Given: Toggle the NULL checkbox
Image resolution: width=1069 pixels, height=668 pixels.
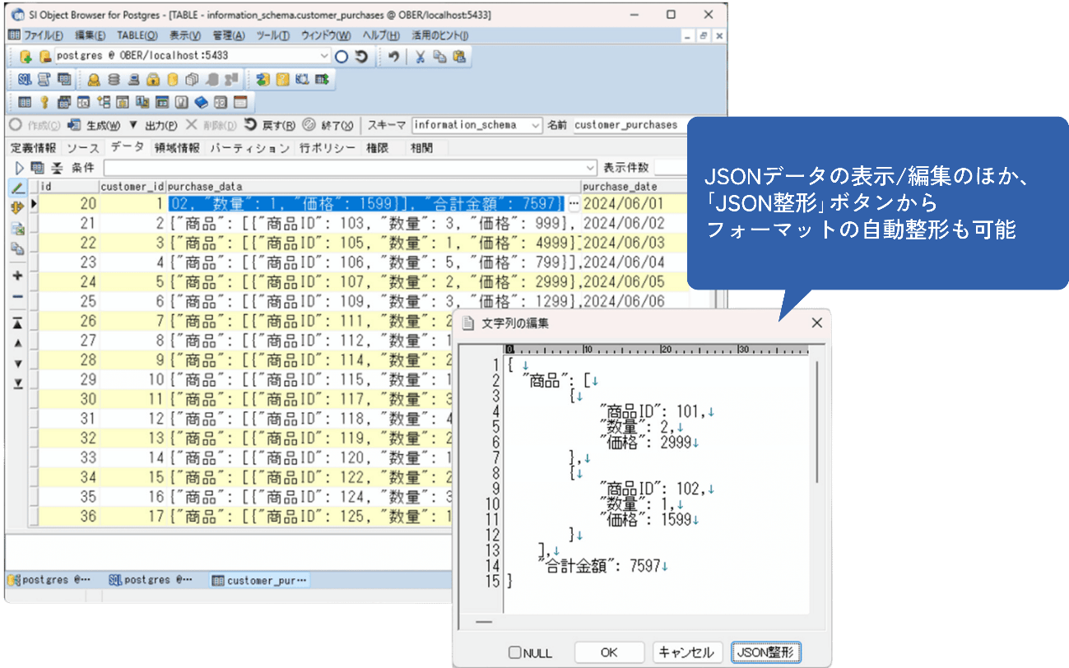Looking at the screenshot, I should click(x=515, y=652).
